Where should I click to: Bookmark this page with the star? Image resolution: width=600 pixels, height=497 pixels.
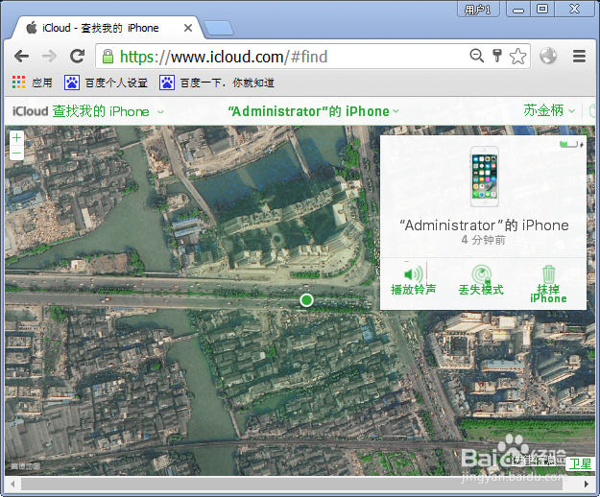[x=517, y=57]
